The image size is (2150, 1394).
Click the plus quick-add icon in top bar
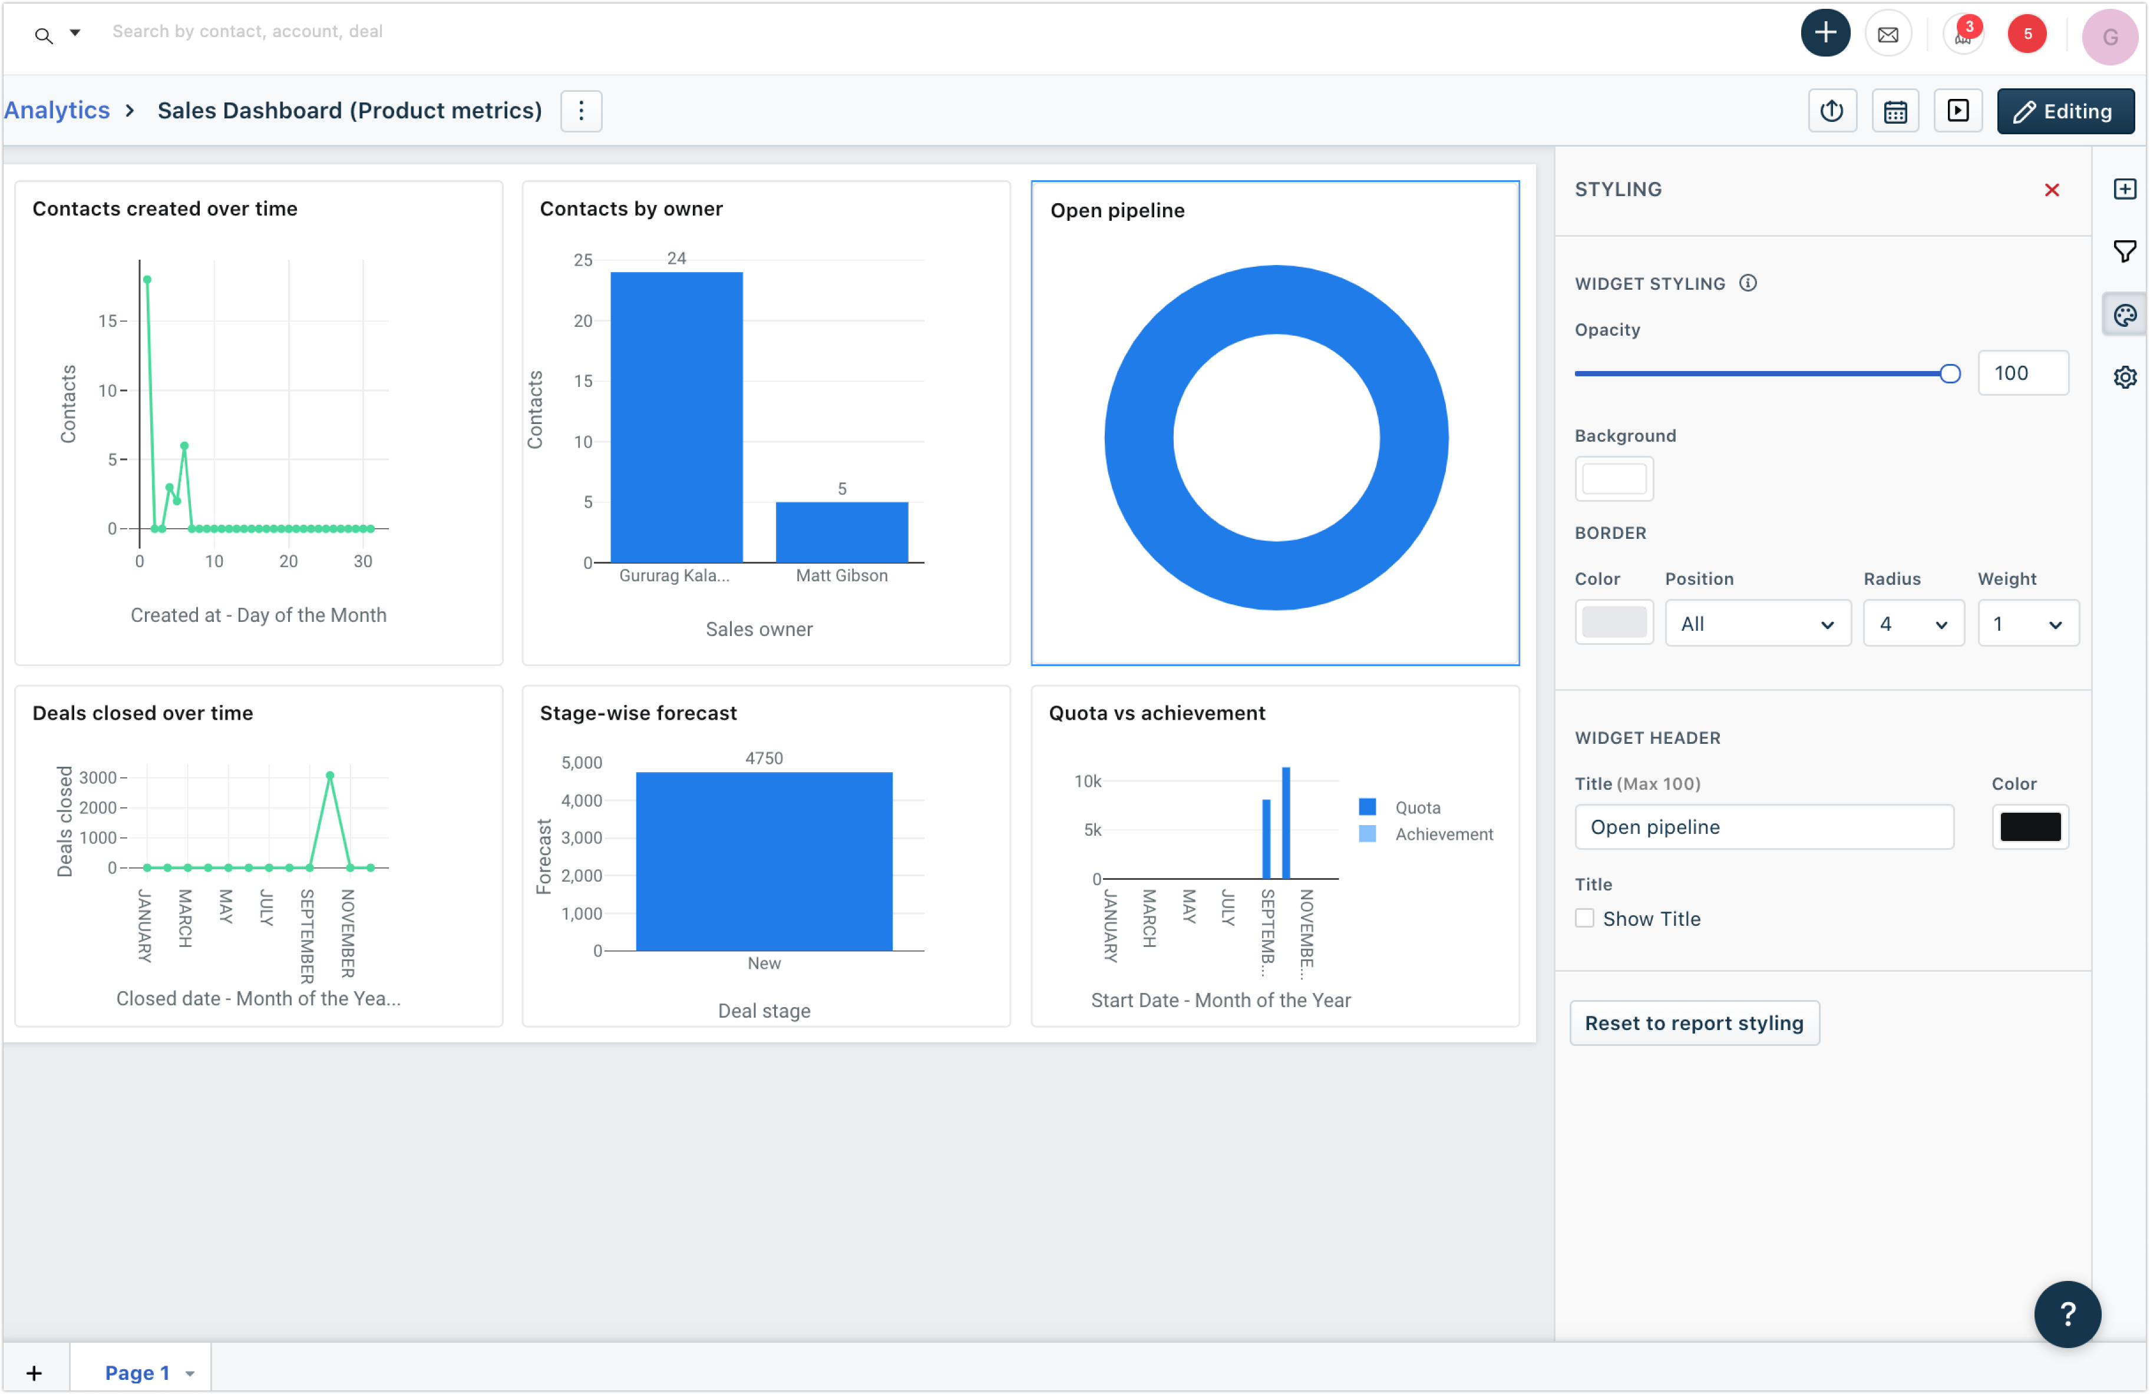1825,34
